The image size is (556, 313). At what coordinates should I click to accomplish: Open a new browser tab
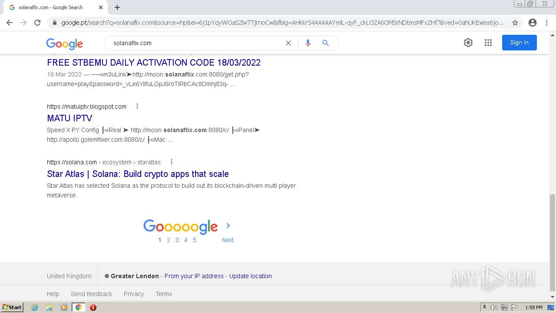pos(117,7)
